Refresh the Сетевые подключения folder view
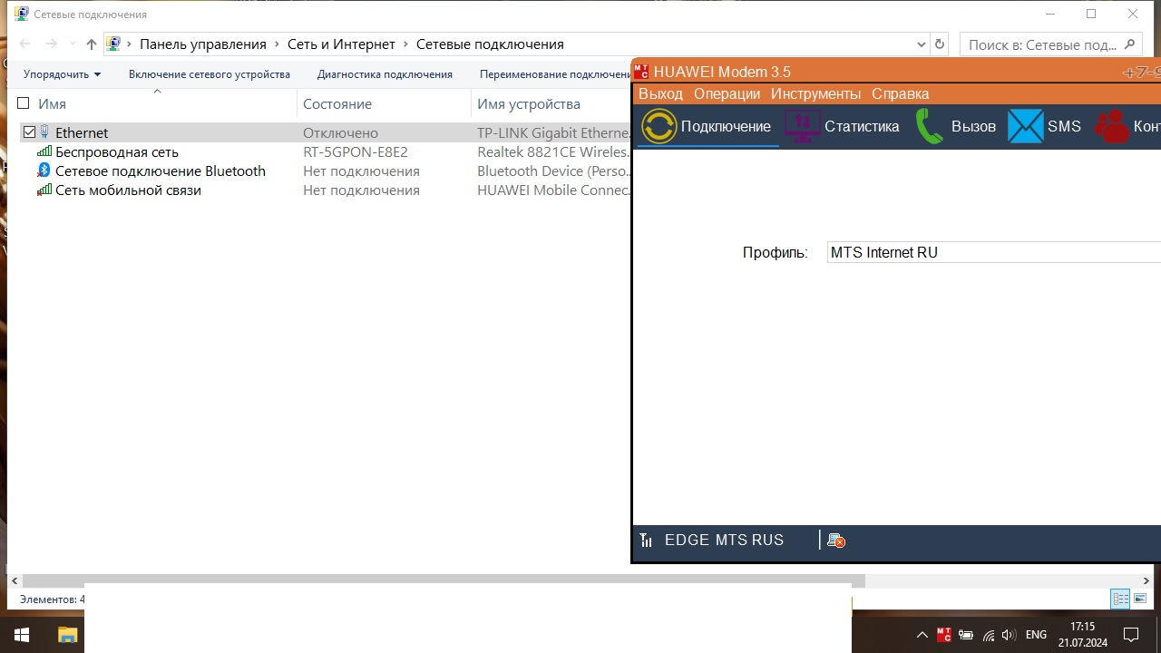The width and height of the screenshot is (1161, 653). click(940, 44)
